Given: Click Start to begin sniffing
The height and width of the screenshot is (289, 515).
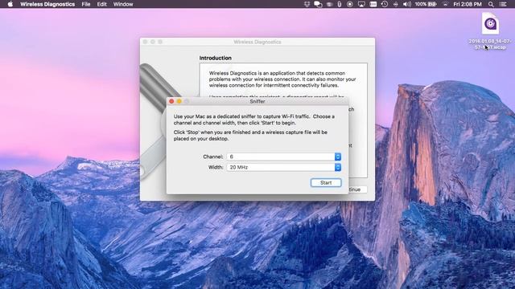Looking at the screenshot, I should point(326,183).
